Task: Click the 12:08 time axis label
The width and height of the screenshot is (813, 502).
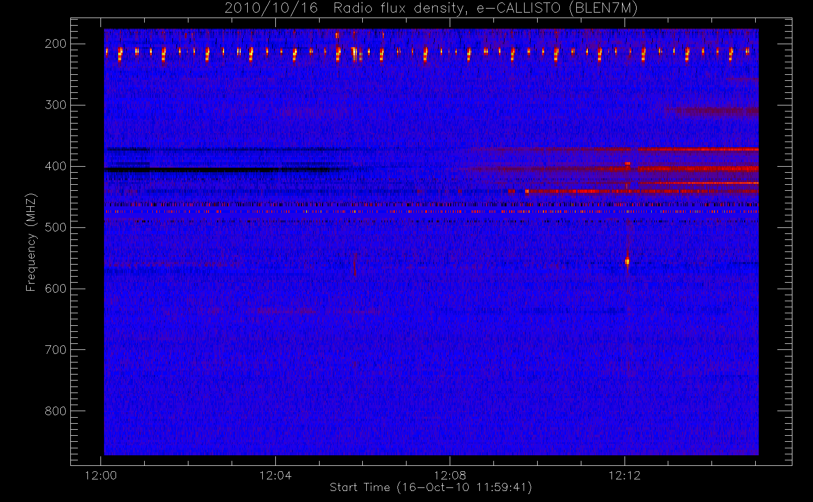Action: pyautogui.click(x=450, y=475)
